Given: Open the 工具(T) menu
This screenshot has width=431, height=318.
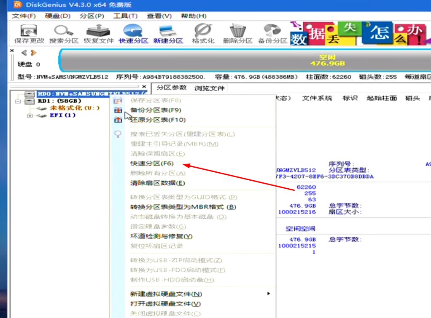Looking at the screenshot, I should pyautogui.click(x=125, y=16).
